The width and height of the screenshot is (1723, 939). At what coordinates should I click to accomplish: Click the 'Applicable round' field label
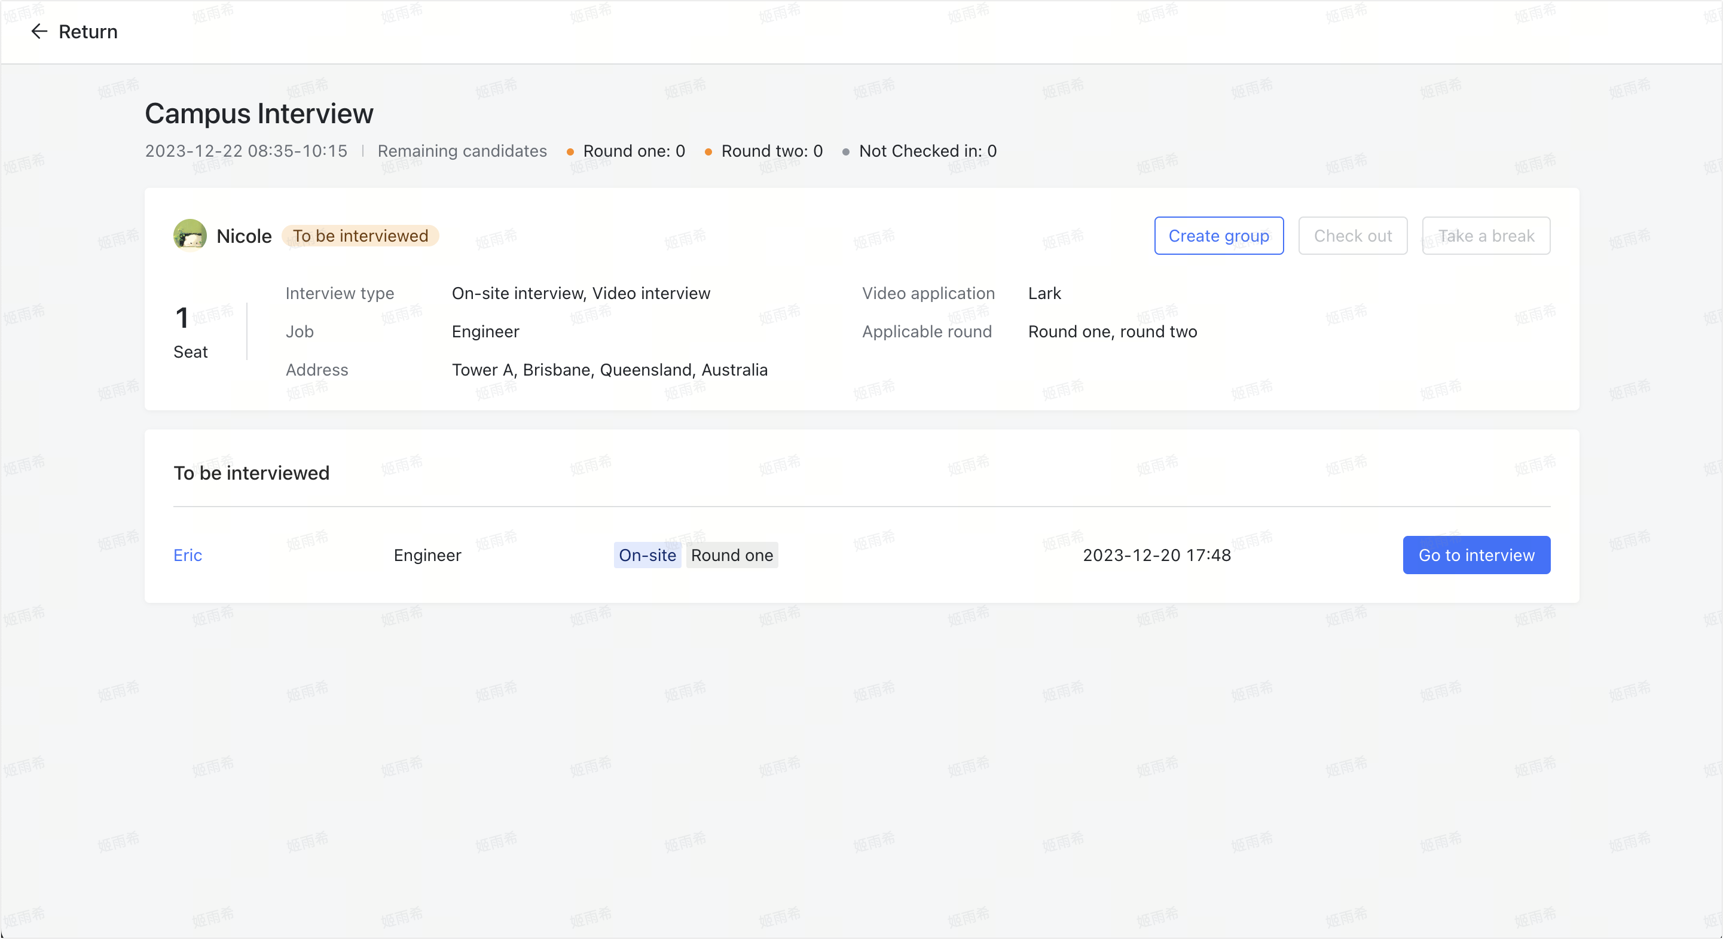coord(927,331)
